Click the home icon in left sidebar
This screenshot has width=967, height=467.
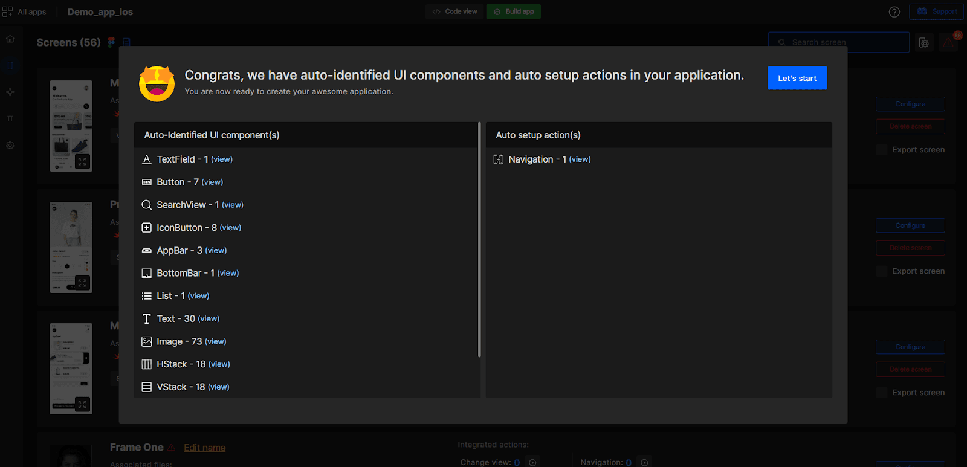point(10,39)
